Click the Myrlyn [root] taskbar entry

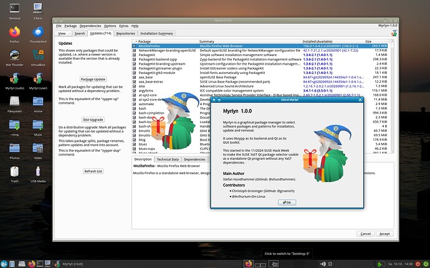tap(69, 264)
